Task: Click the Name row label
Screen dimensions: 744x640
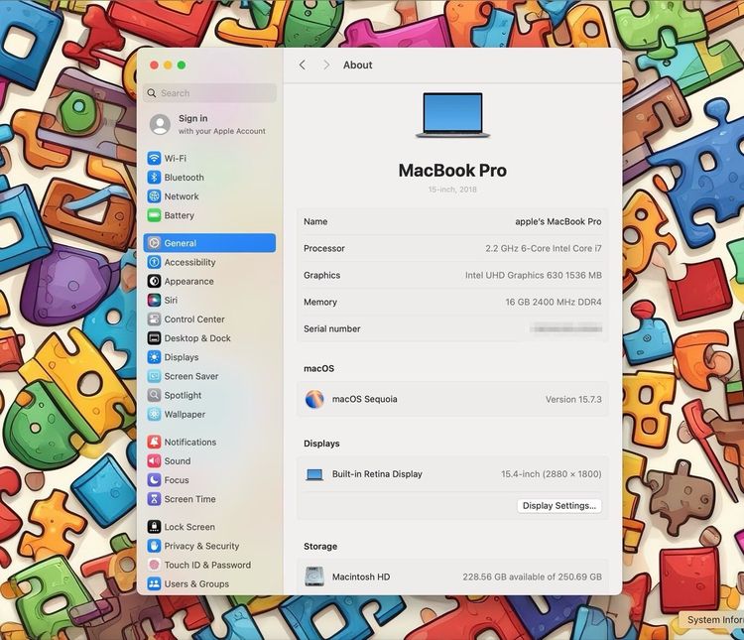Action: click(x=315, y=221)
